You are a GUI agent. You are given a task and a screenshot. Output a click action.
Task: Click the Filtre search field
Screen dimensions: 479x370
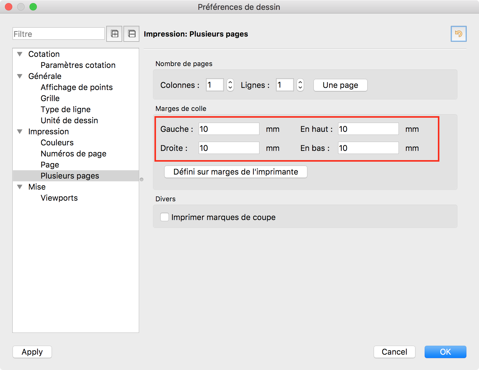coord(58,34)
